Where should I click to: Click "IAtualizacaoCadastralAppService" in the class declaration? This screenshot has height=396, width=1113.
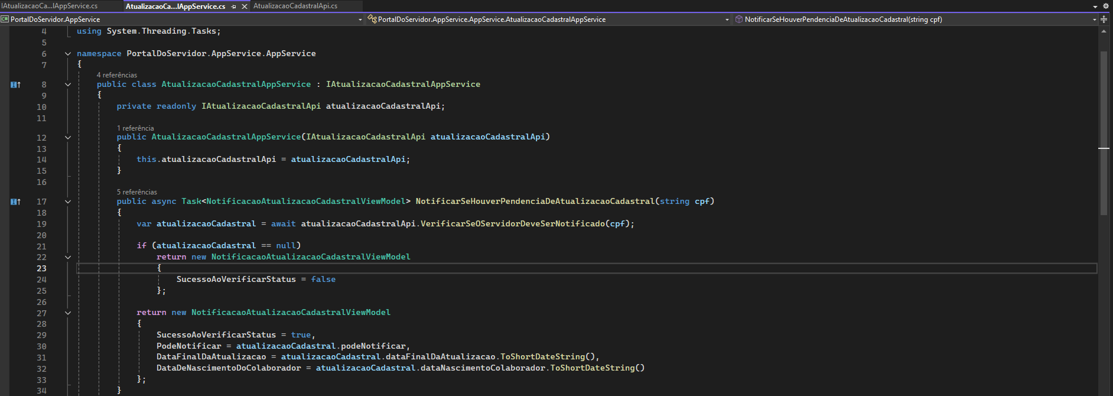click(403, 85)
